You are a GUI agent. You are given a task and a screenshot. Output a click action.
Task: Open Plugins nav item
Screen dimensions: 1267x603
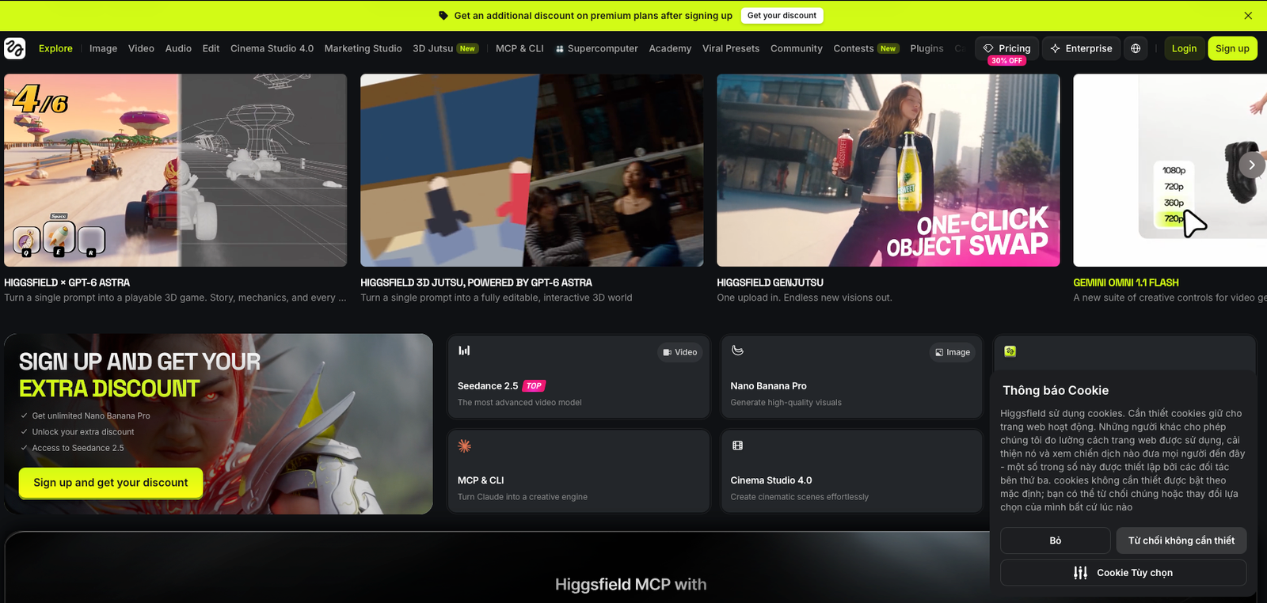coord(926,48)
